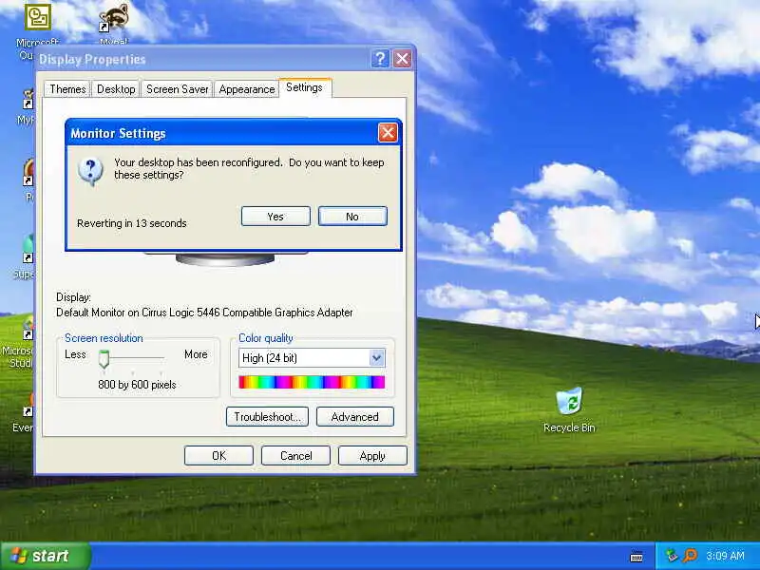Open the Start menu
The image size is (760, 570).
[45, 556]
